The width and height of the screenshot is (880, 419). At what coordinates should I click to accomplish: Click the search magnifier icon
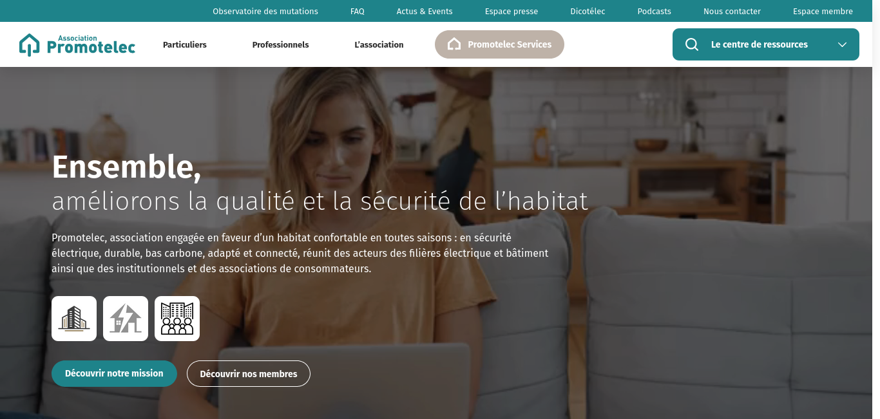coord(692,44)
